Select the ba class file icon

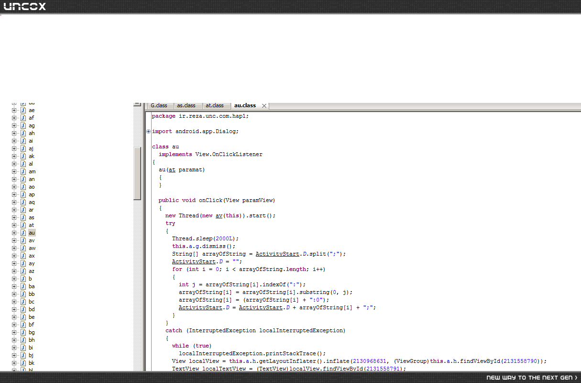tap(22, 286)
